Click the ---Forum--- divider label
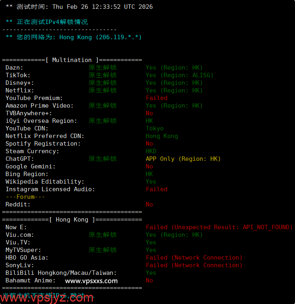This screenshot has width=295, height=304. pos(25,197)
